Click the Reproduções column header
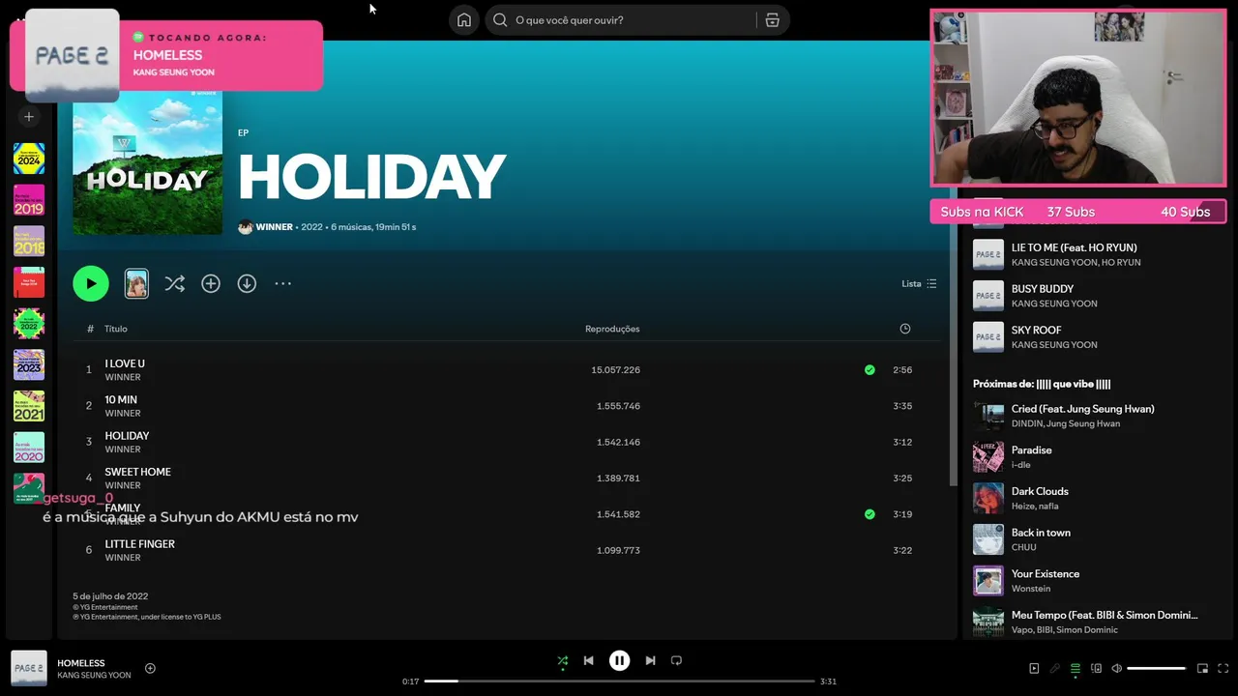 coord(612,329)
